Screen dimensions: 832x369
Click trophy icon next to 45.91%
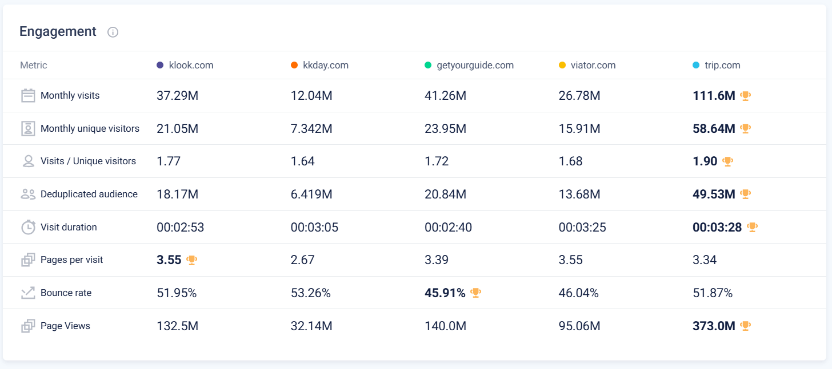tap(475, 293)
